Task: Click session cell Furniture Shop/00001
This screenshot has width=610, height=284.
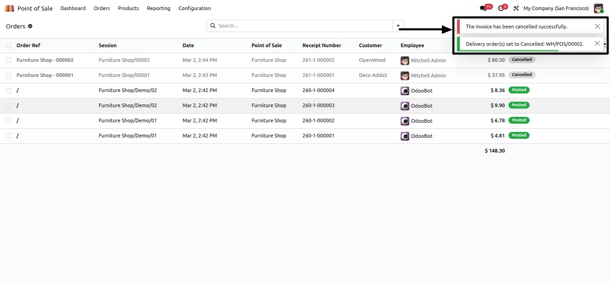Action: pos(124,75)
